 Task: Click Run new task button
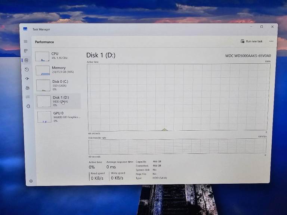click(x=251, y=41)
